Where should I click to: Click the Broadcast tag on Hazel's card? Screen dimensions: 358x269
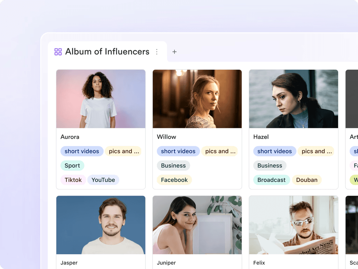(271, 180)
